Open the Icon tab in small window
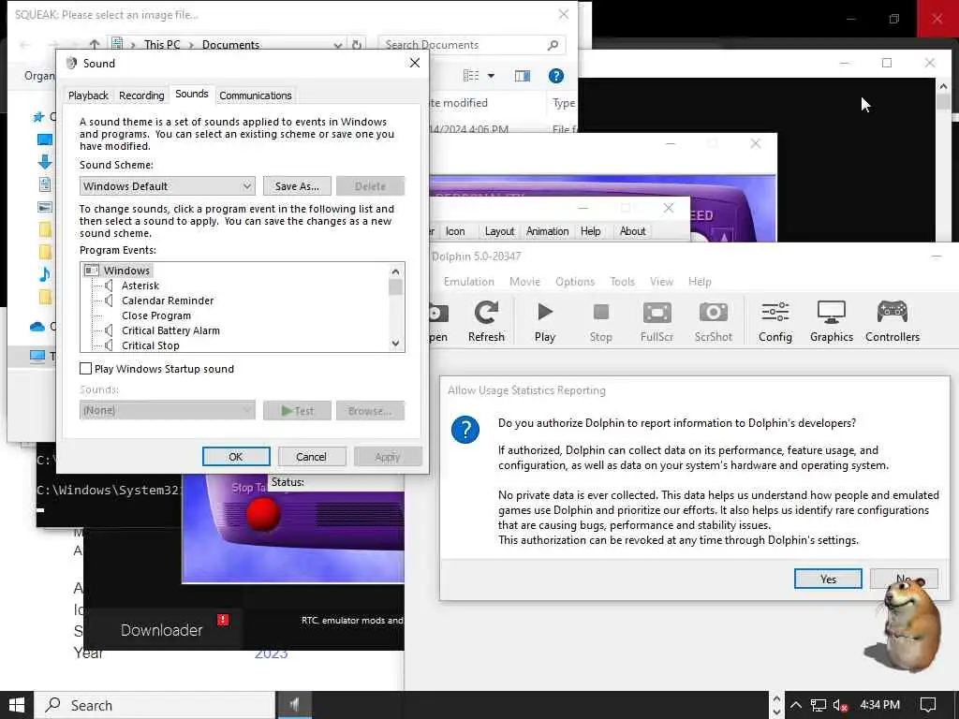959x719 pixels. [455, 231]
